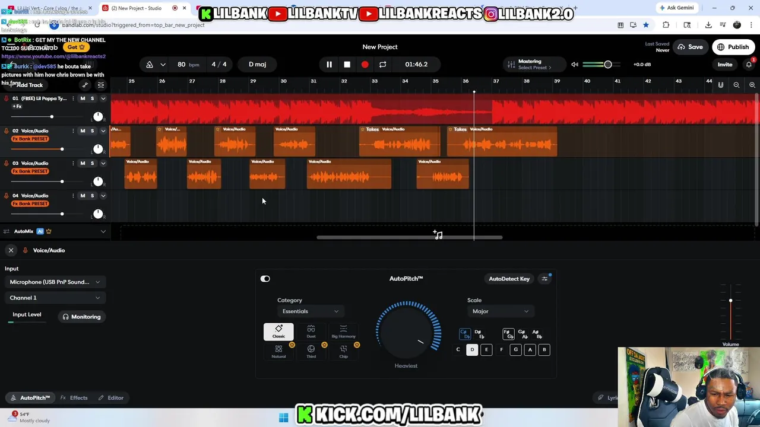Zoom out the timeline
Viewport: 760px width, 427px height.
click(736, 85)
